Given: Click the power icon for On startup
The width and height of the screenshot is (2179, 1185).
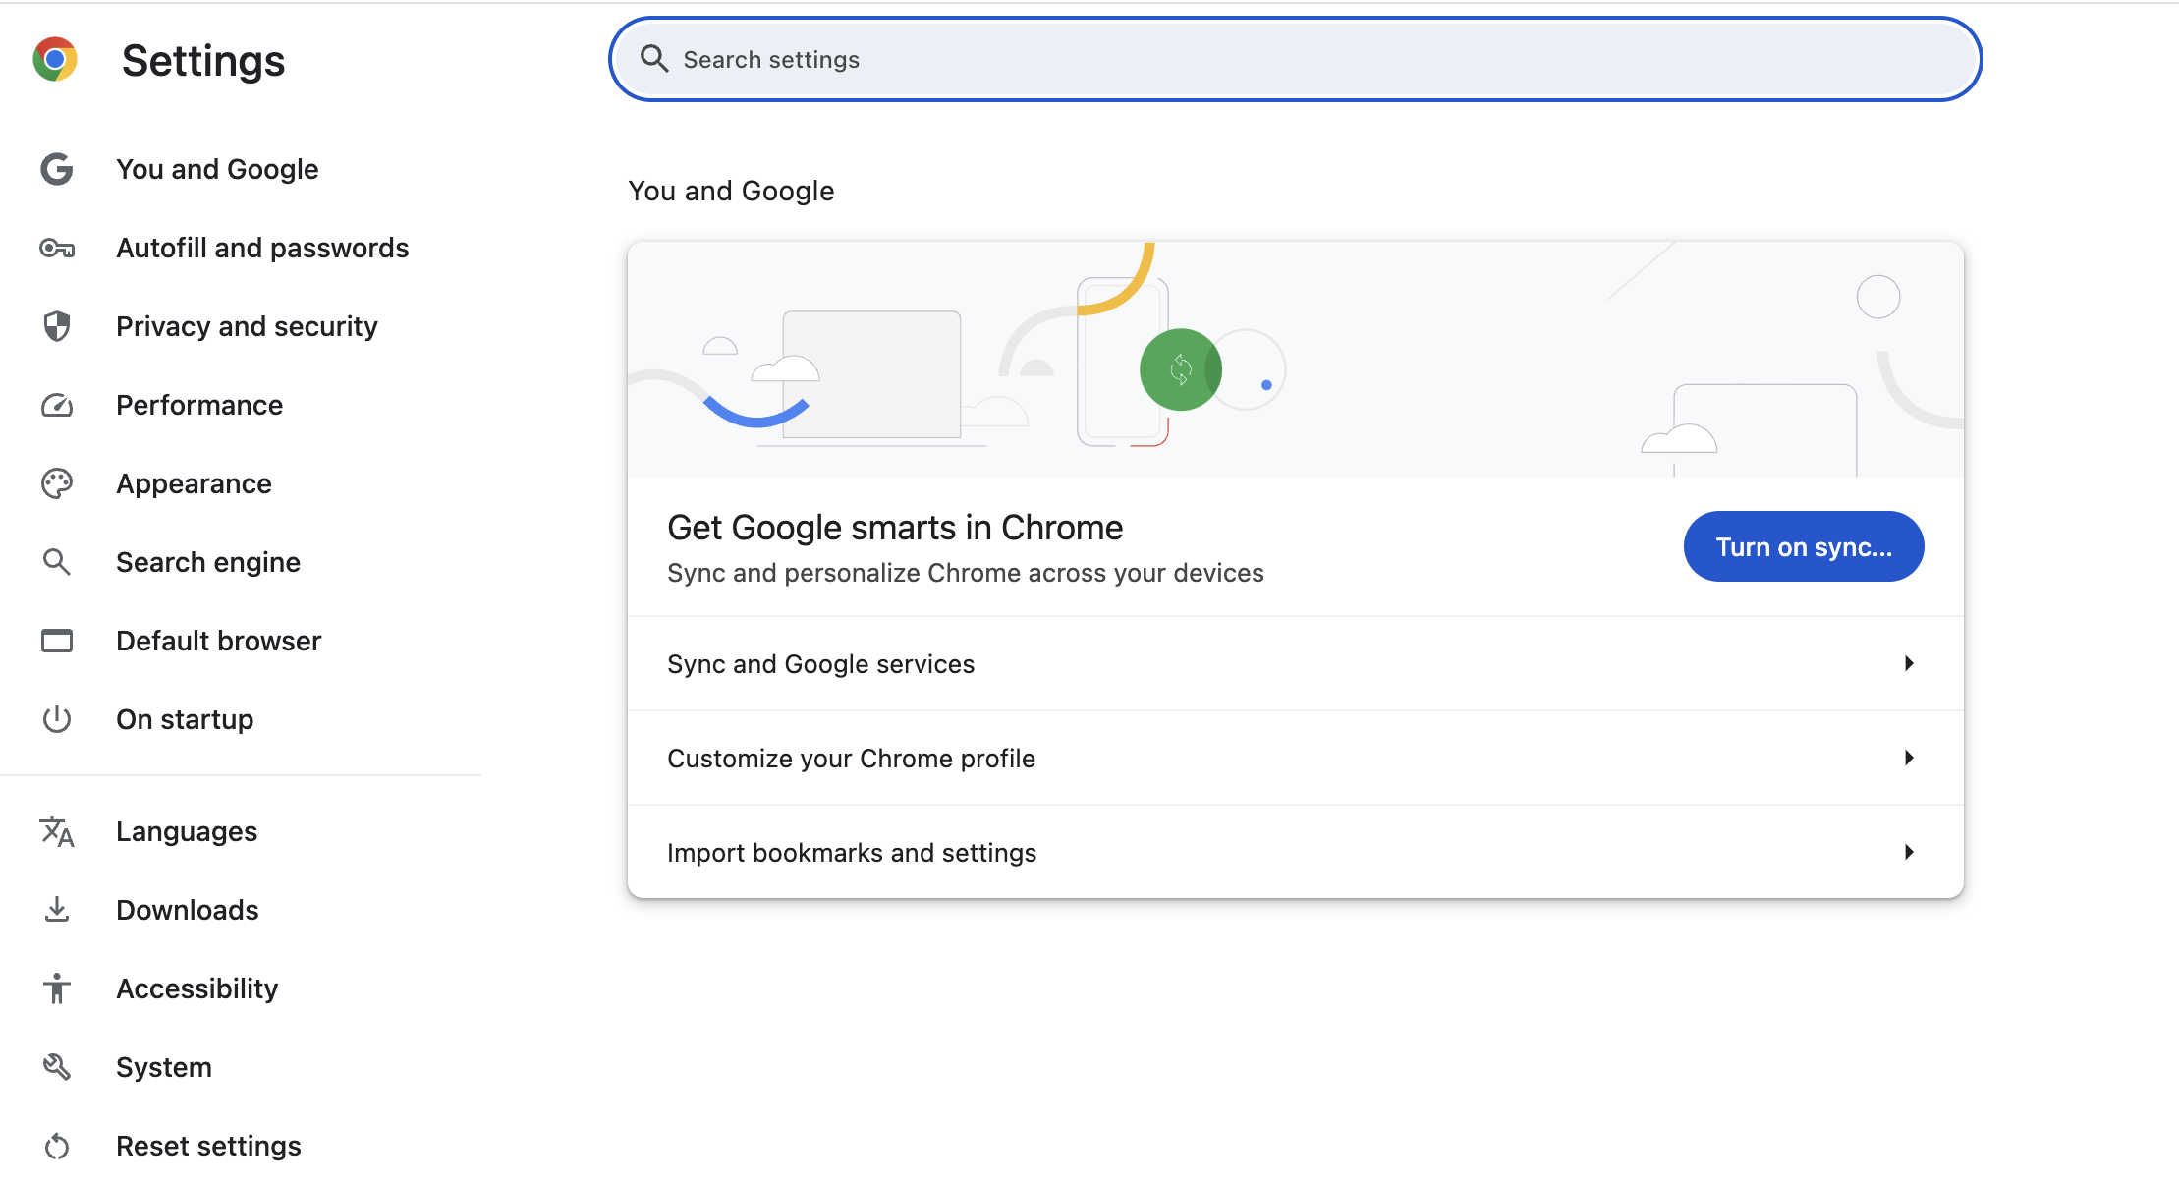Looking at the screenshot, I should [x=57, y=719].
